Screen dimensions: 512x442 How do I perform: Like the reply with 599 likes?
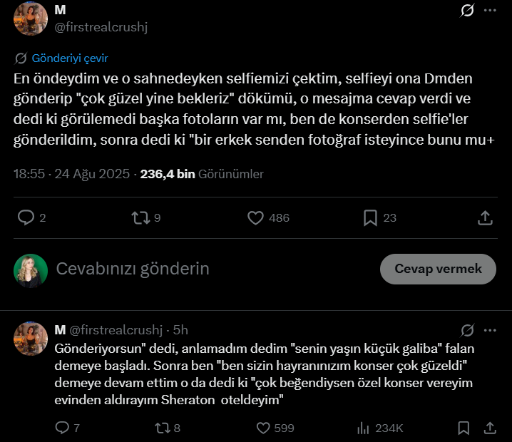263,428
